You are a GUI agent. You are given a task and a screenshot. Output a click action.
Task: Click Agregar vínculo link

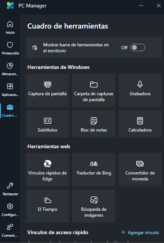140,233
